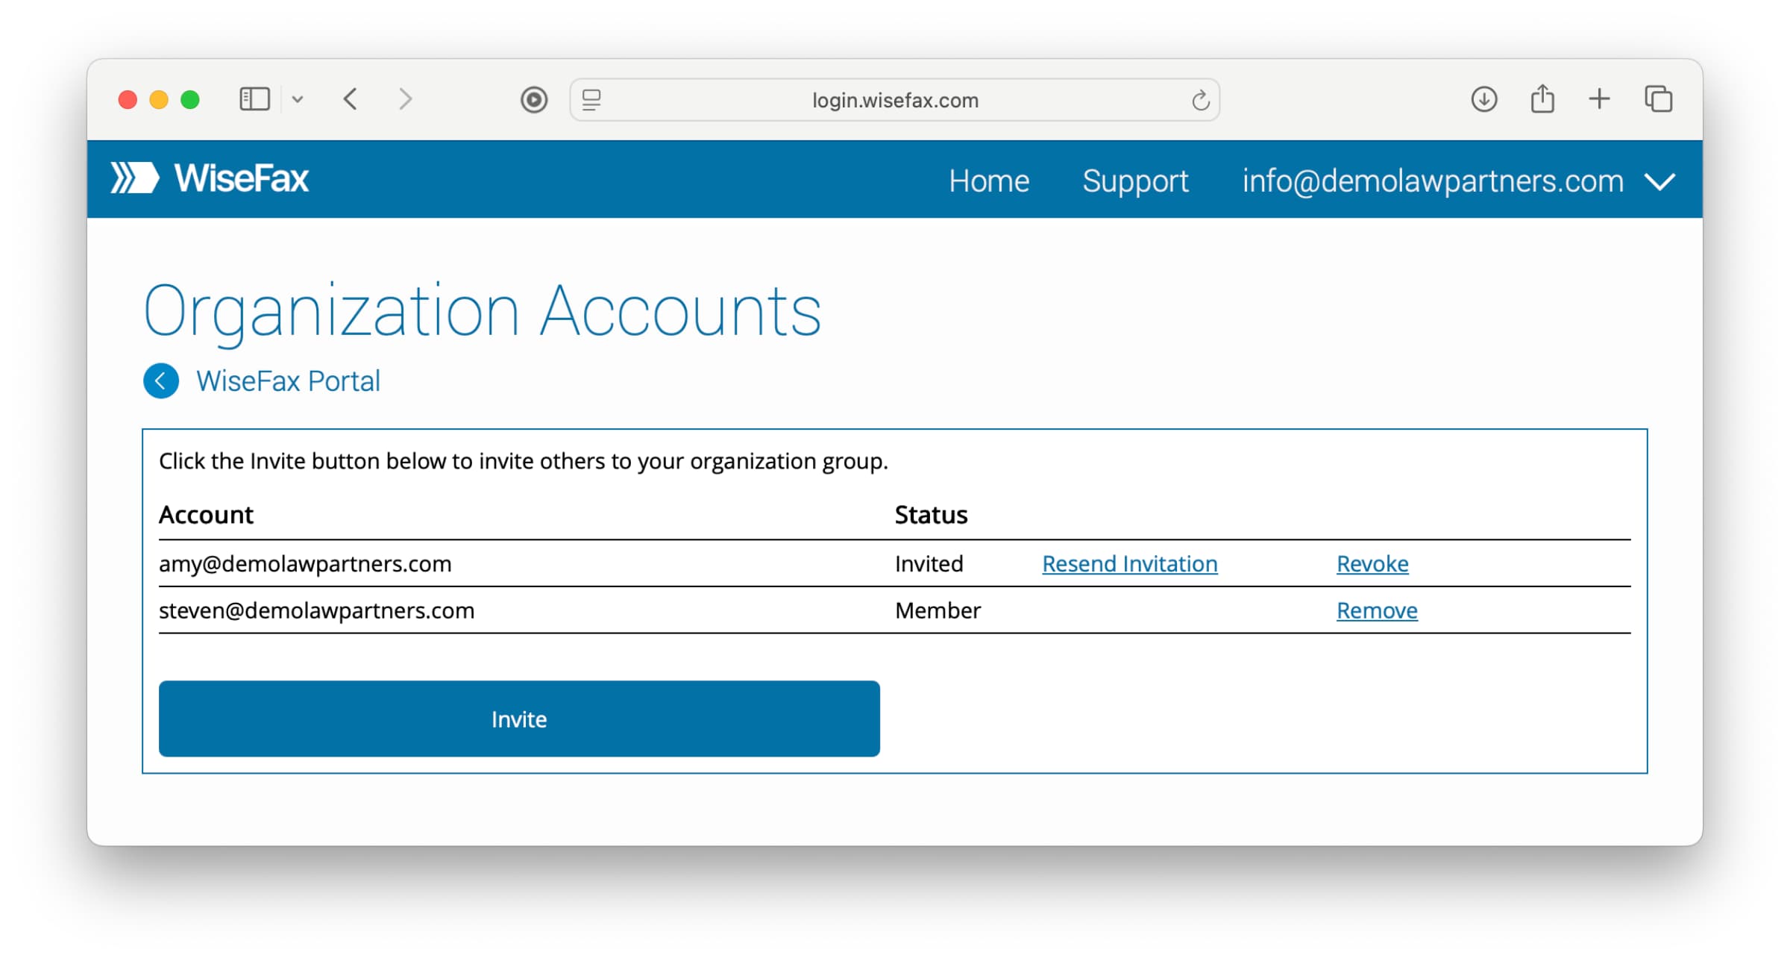Screen dimensions: 1790x961
Task: Click the Invited status text
Action: (929, 564)
